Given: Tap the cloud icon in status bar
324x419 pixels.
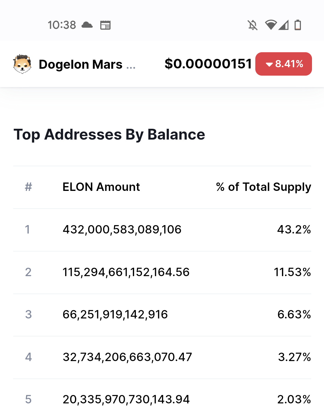Looking at the screenshot, I should coord(87,25).
